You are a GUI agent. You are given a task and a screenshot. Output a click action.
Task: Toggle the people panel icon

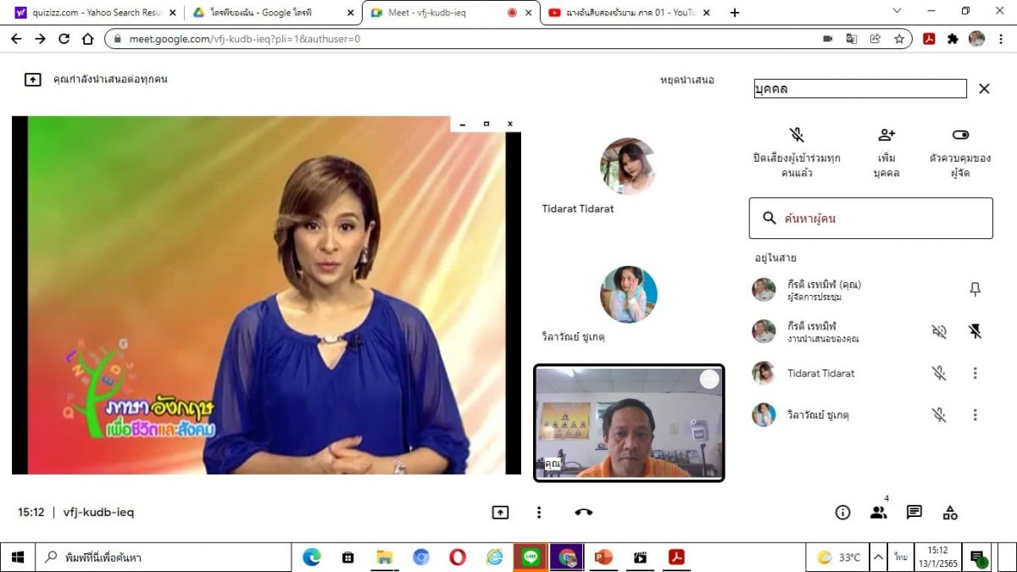click(878, 513)
